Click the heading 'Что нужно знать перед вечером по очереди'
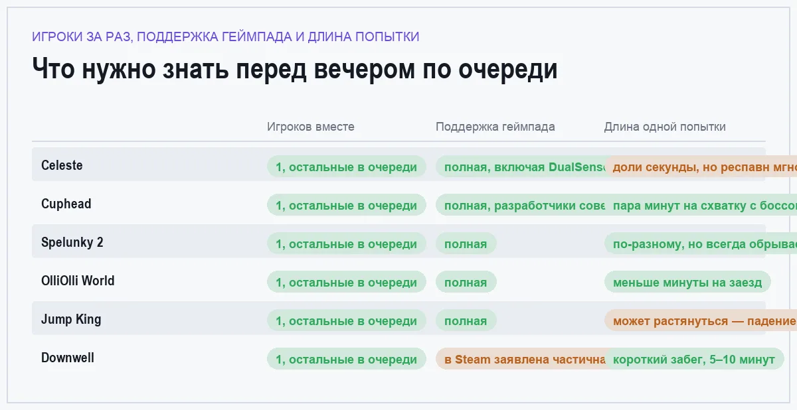The height and width of the screenshot is (410, 797). pos(295,69)
